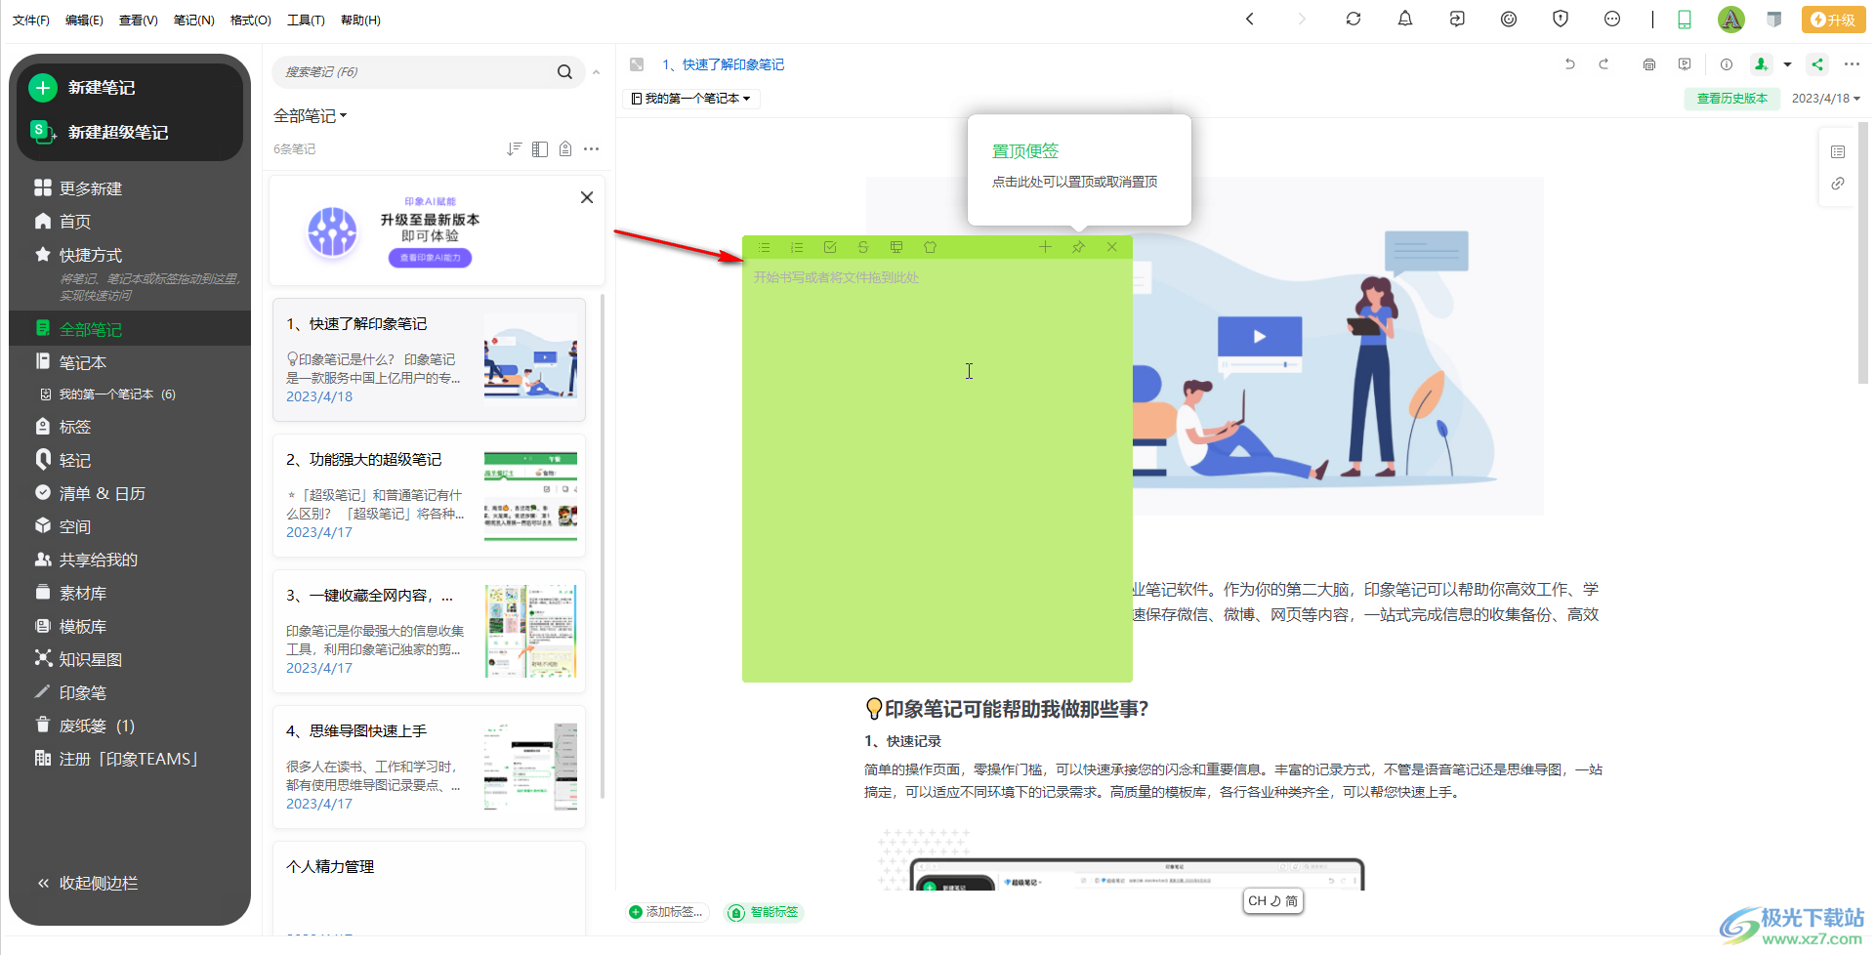Close the green sticky note
The width and height of the screenshot is (1875, 955).
(1111, 247)
